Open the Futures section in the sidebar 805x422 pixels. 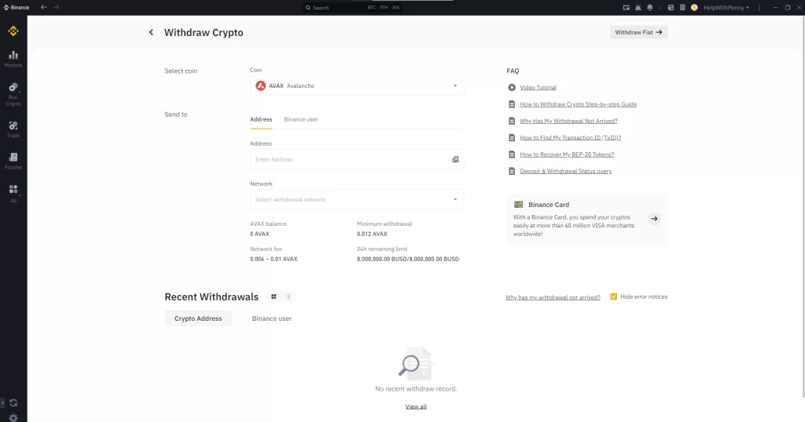click(13, 161)
